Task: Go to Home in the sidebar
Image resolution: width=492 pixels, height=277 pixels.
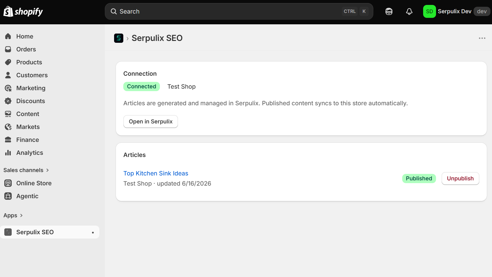Action: [50, 36]
